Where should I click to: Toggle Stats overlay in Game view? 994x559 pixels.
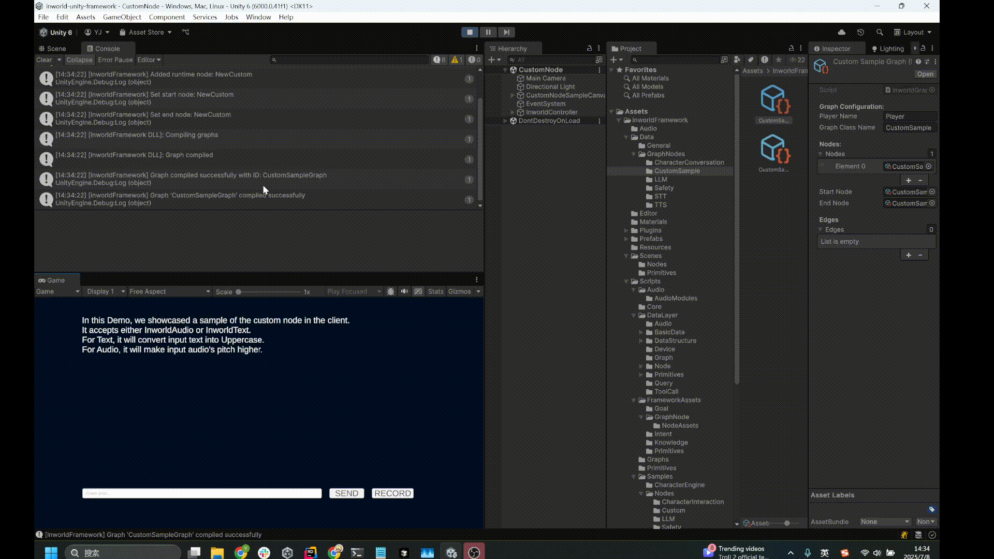[x=435, y=291]
